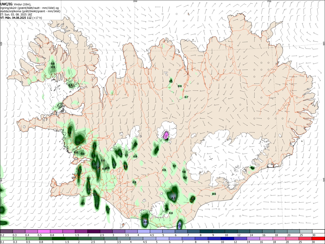Select the dark green lower swatch between 1 and 1.5
Image resolution: width=325 pixels, height=244 pixels.
pyautogui.click(x=59, y=238)
